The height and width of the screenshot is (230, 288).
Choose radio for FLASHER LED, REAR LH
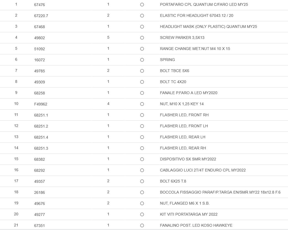(142, 137)
